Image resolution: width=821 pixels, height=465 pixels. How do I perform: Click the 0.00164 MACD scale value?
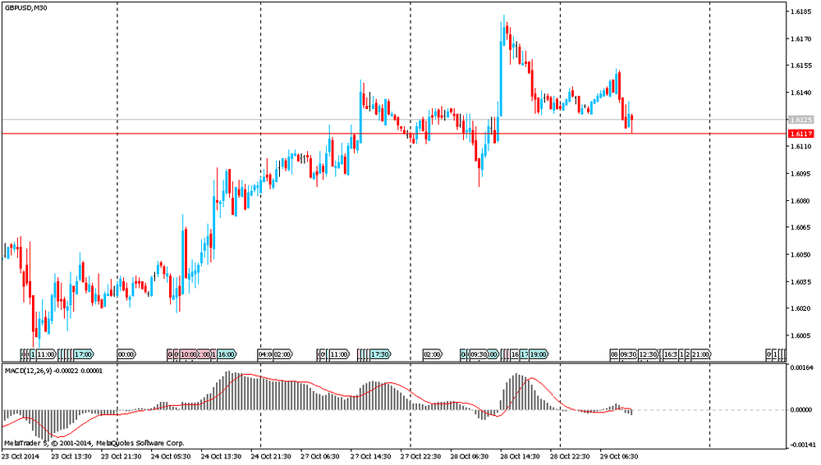(x=801, y=367)
